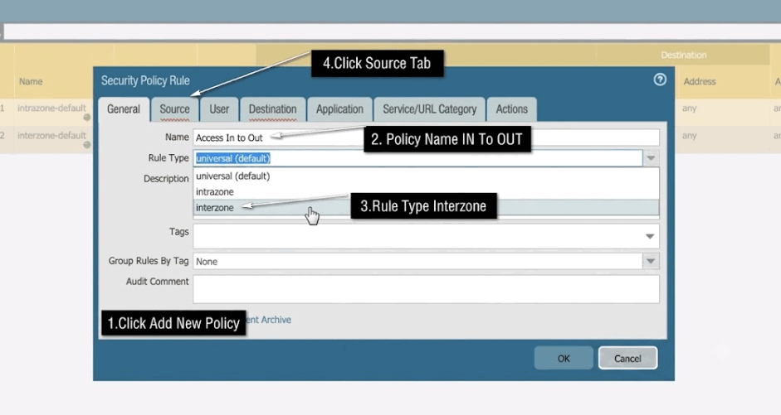Open the help icon in Security Policy Rule
This screenshot has width=781, height=415.
coord(660,80)
